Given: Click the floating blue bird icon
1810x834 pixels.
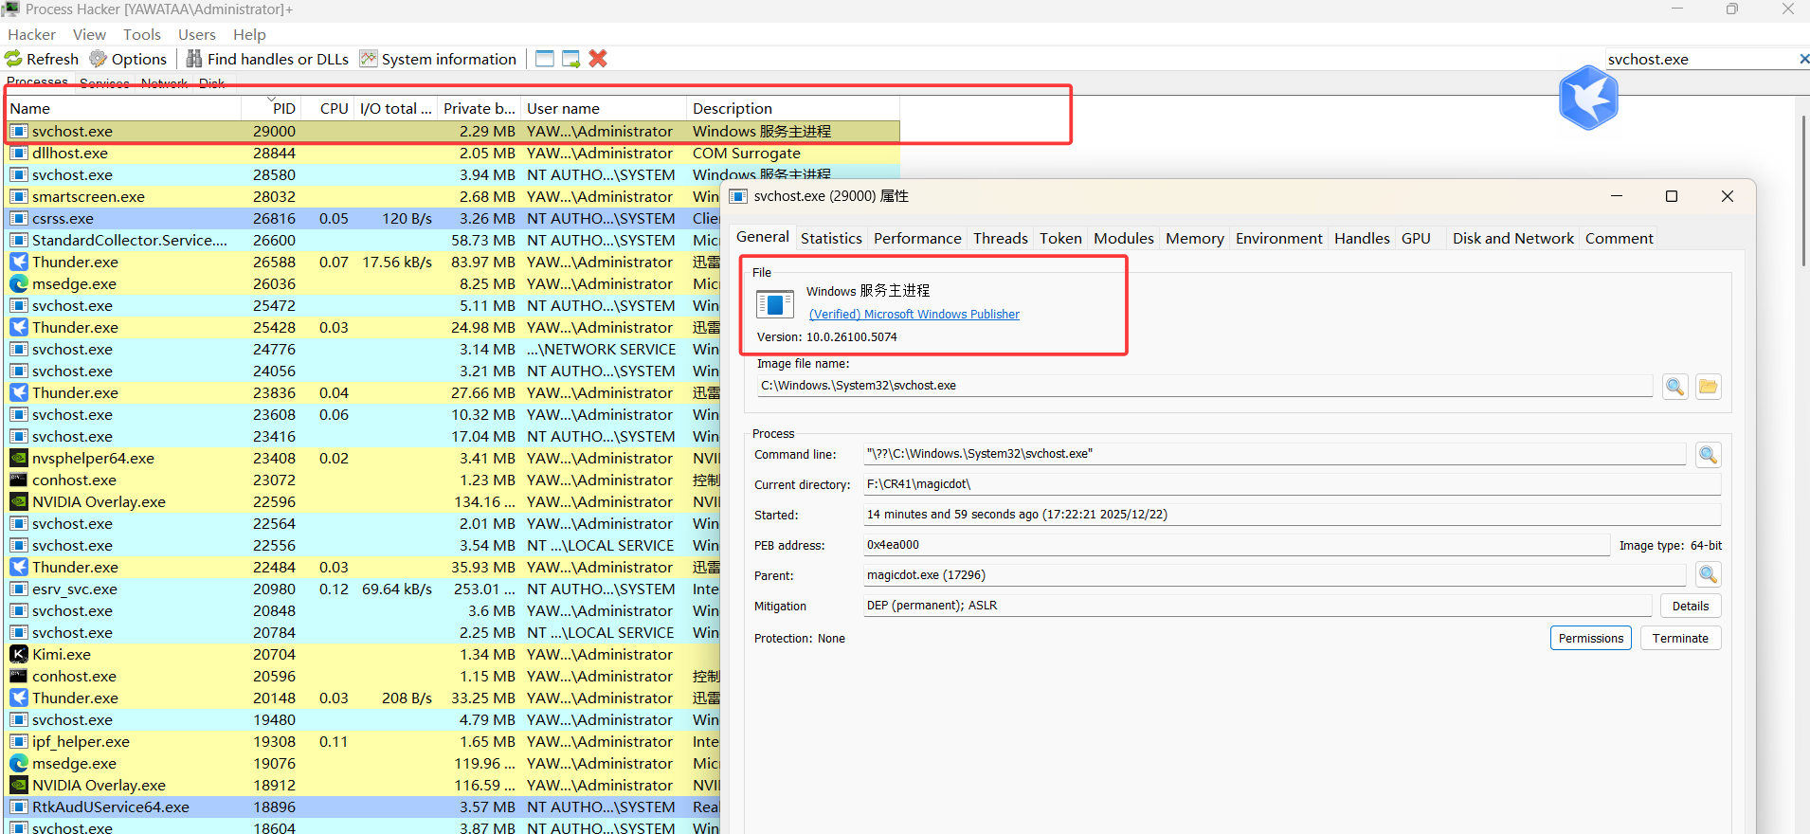Looking at the screenshot, I should tap(1588, 98).
